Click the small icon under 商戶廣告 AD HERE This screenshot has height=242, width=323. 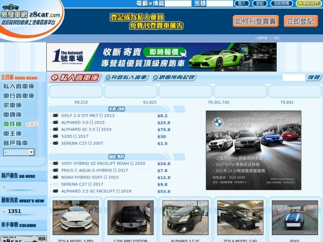point(4,187)
